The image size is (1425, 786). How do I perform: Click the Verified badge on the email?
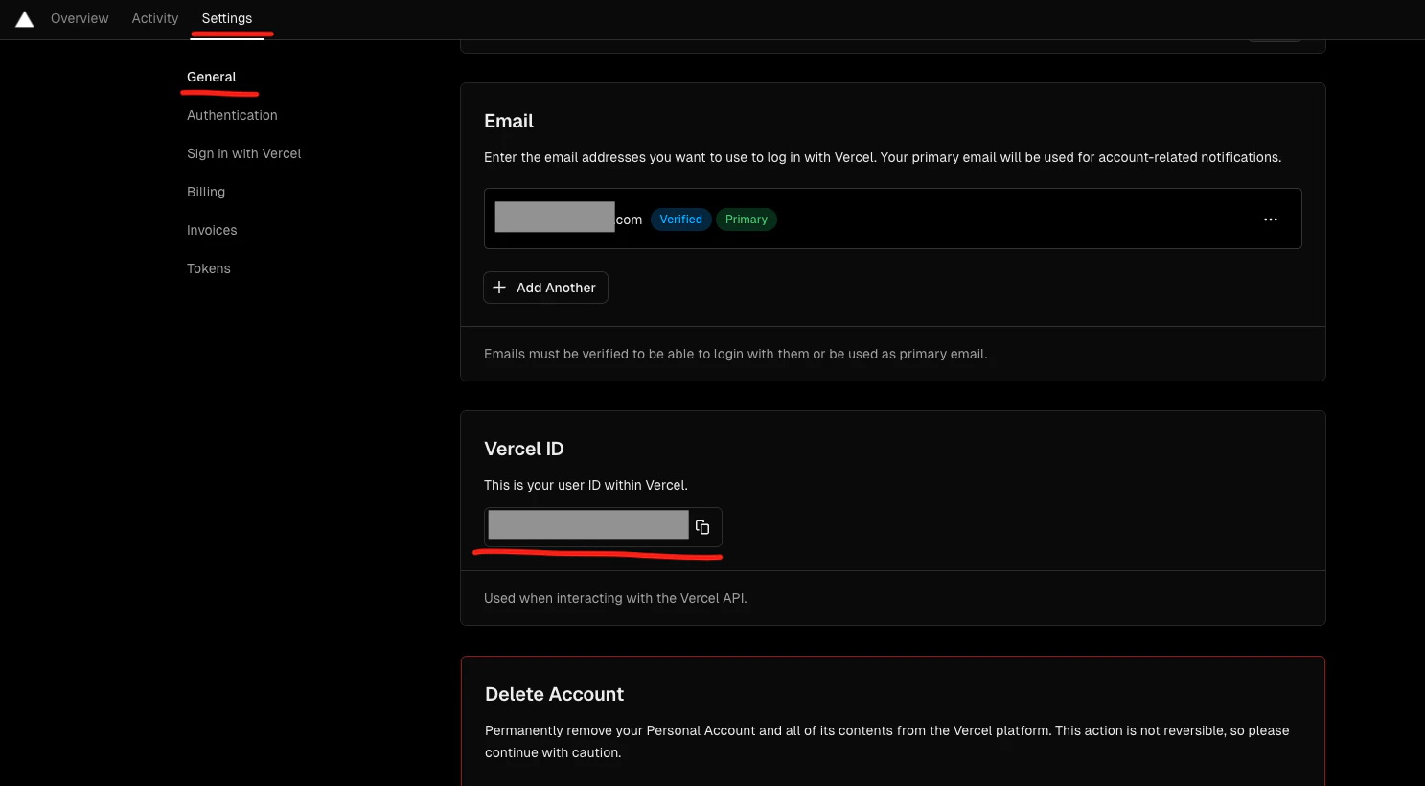pos(681,220)
